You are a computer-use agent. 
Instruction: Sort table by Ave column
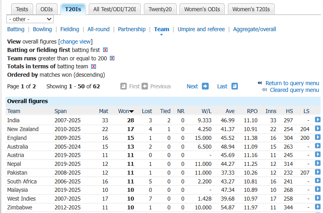click(x=230, y=111)
